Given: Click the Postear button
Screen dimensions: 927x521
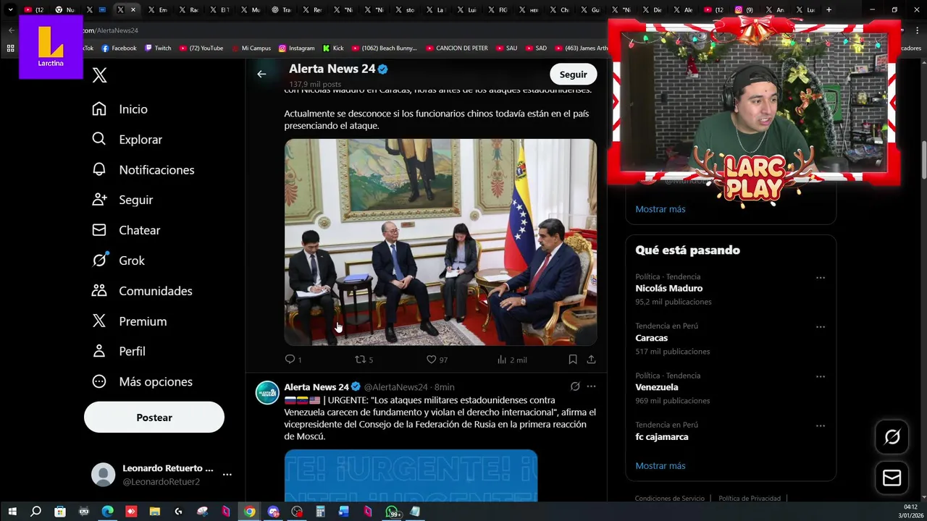Looking at the screenshot, I should pyautogui.click(x=154, y=418).
